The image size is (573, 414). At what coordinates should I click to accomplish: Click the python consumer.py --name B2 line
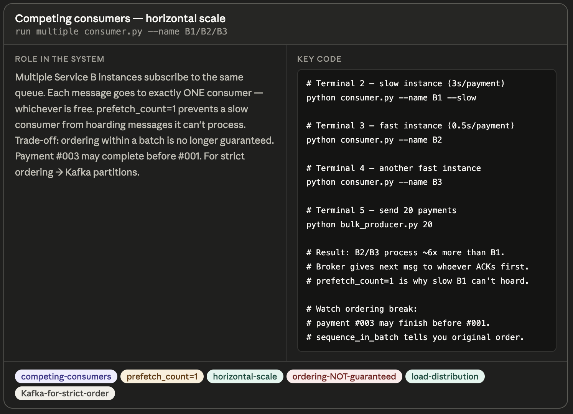click(374, 140)
